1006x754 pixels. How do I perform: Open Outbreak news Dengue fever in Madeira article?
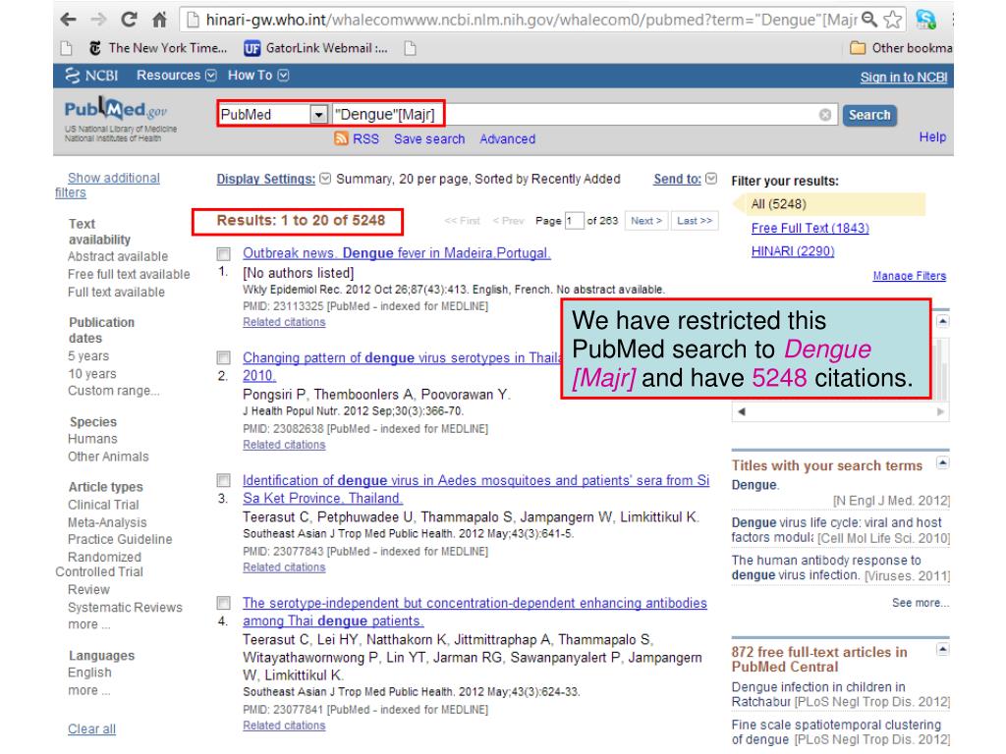click(x=397, y=253)
